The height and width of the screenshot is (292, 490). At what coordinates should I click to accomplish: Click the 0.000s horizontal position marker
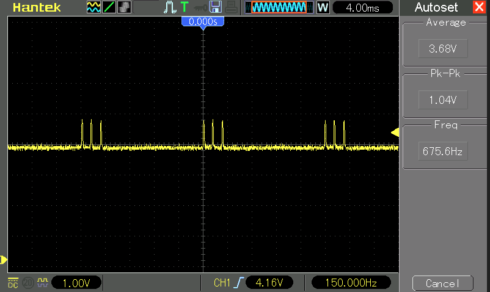pos(203,21)
